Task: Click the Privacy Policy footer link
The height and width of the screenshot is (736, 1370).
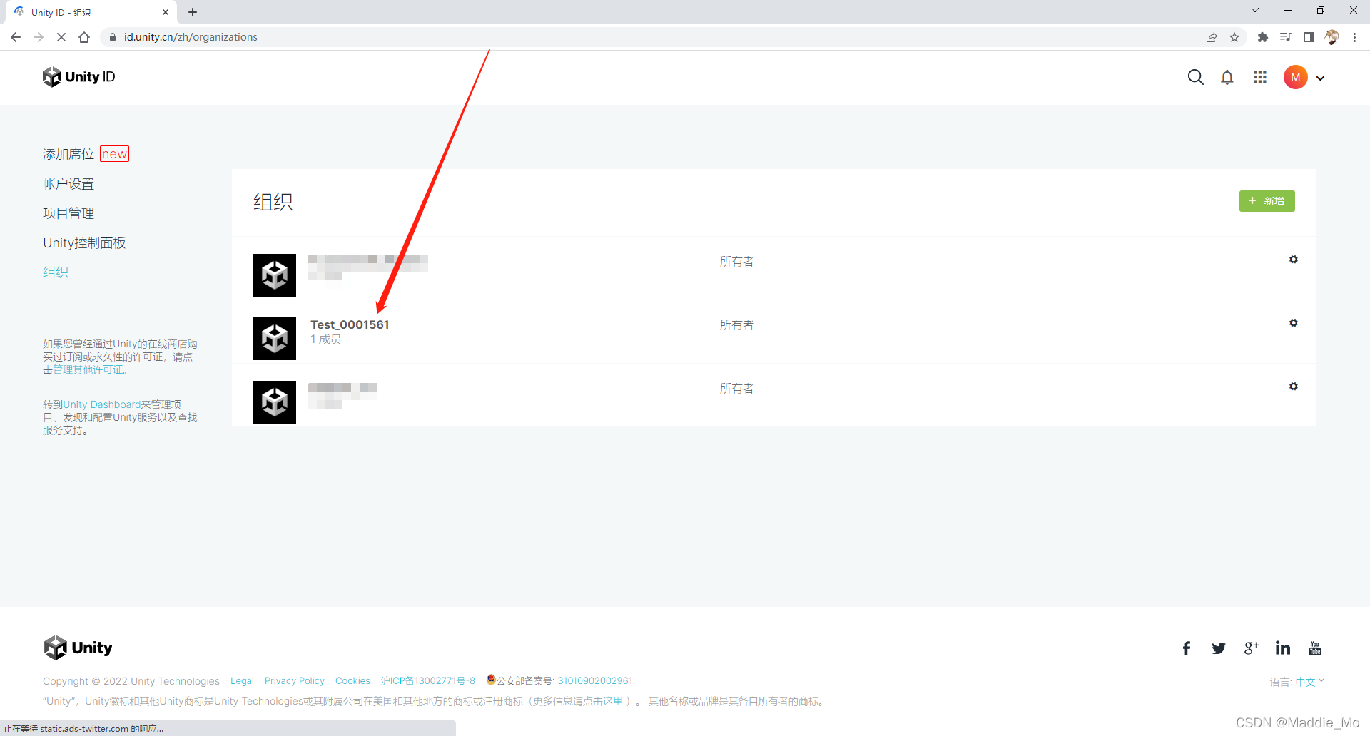Action: [x=294, y=681]
